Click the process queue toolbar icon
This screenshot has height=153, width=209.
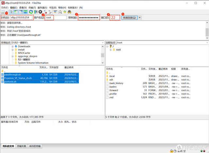click(35, 12)
